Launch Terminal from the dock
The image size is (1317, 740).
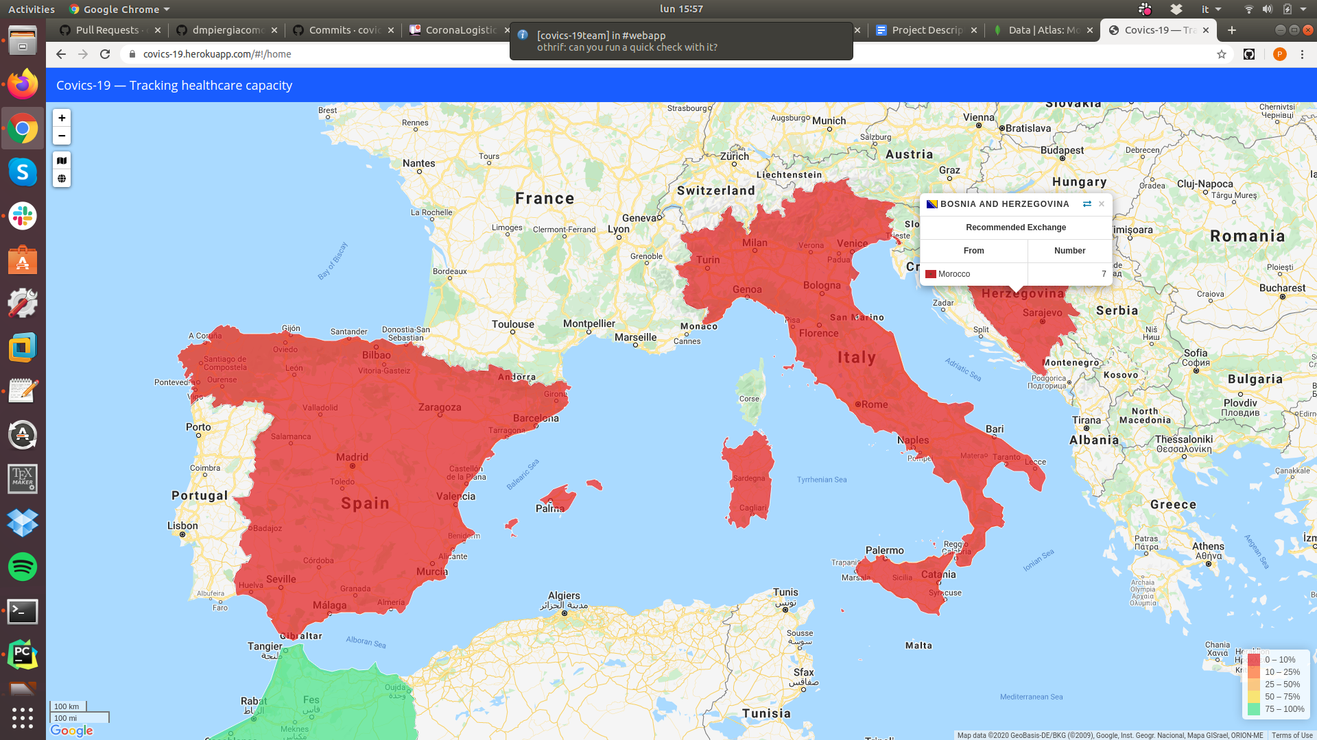[x=23, y=611]
